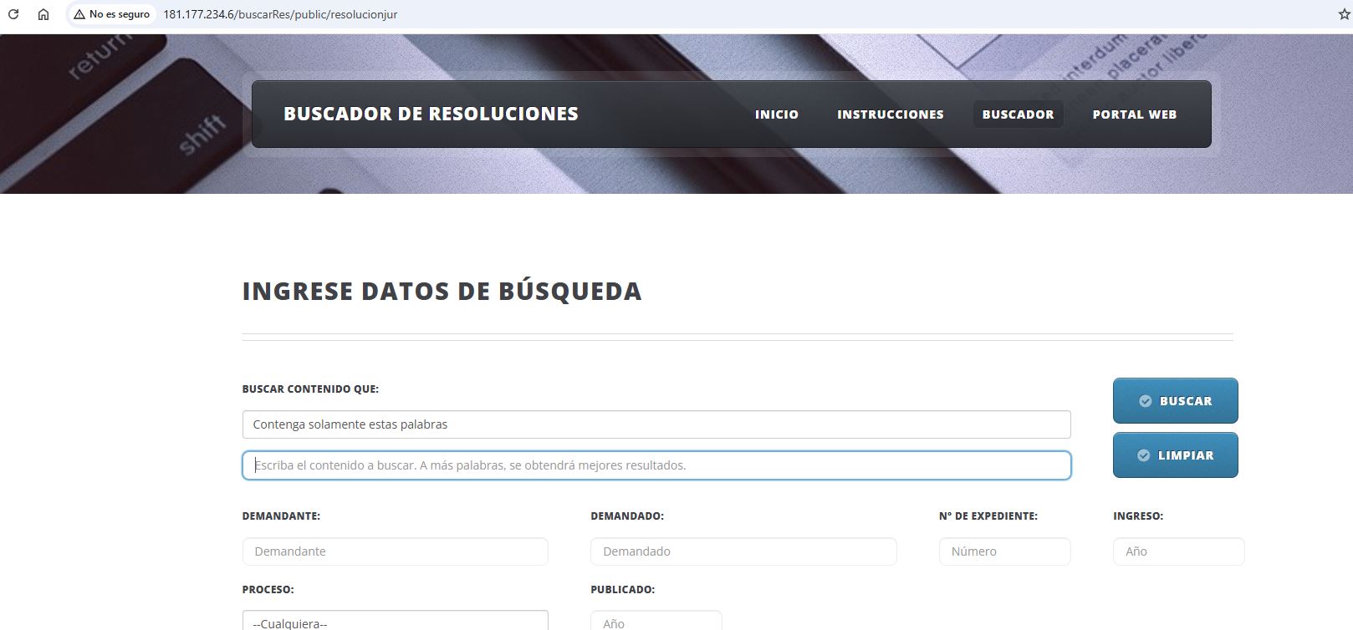The height and width of the screenshot is (630, 1353).
Task: Click the browser address bar URL
Action: click(x=280, y=14)
